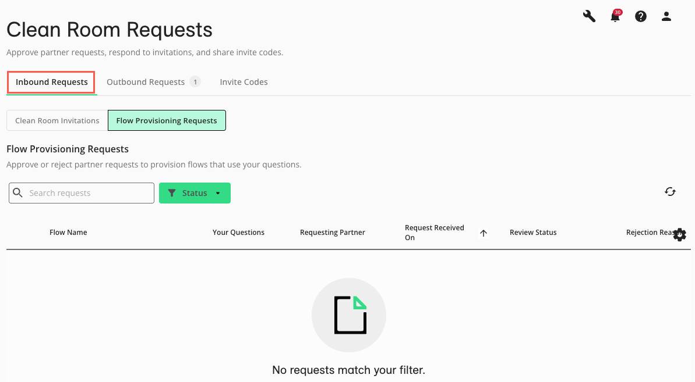The width and height of the screenshot is (695, 382).
Task: Open the user account profile icon
Action: pos(666,16)
